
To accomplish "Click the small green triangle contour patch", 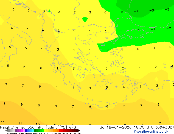I will (49, 11).
